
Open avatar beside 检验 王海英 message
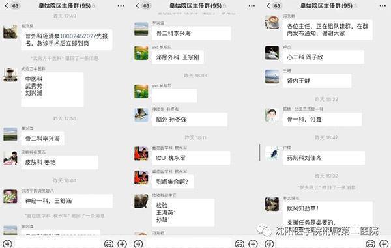point(141,201)
